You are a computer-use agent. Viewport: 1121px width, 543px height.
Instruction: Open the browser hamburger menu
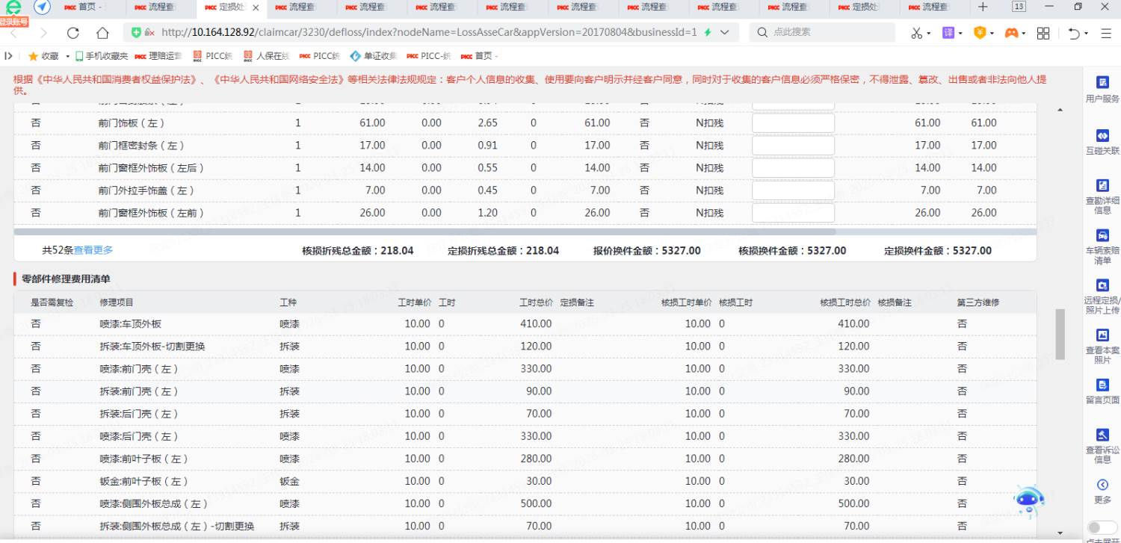(1106, 34)
